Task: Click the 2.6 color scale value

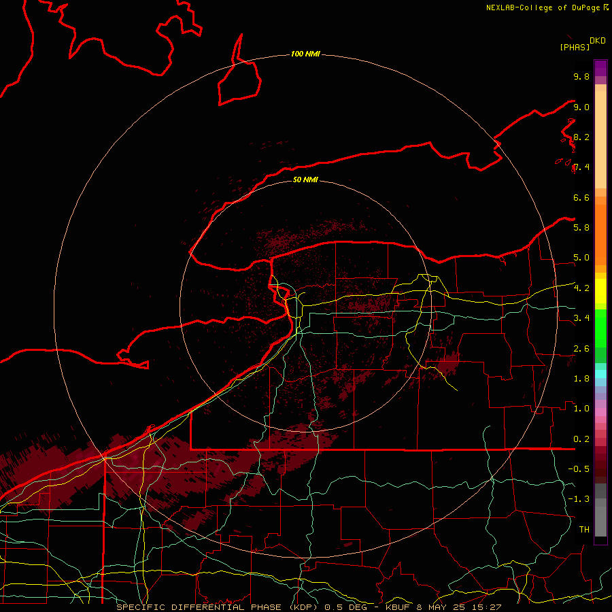Action: (x=581, y=349)
